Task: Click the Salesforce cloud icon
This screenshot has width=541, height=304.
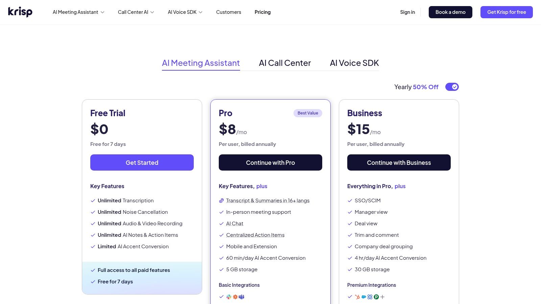Action: point(364,297)
